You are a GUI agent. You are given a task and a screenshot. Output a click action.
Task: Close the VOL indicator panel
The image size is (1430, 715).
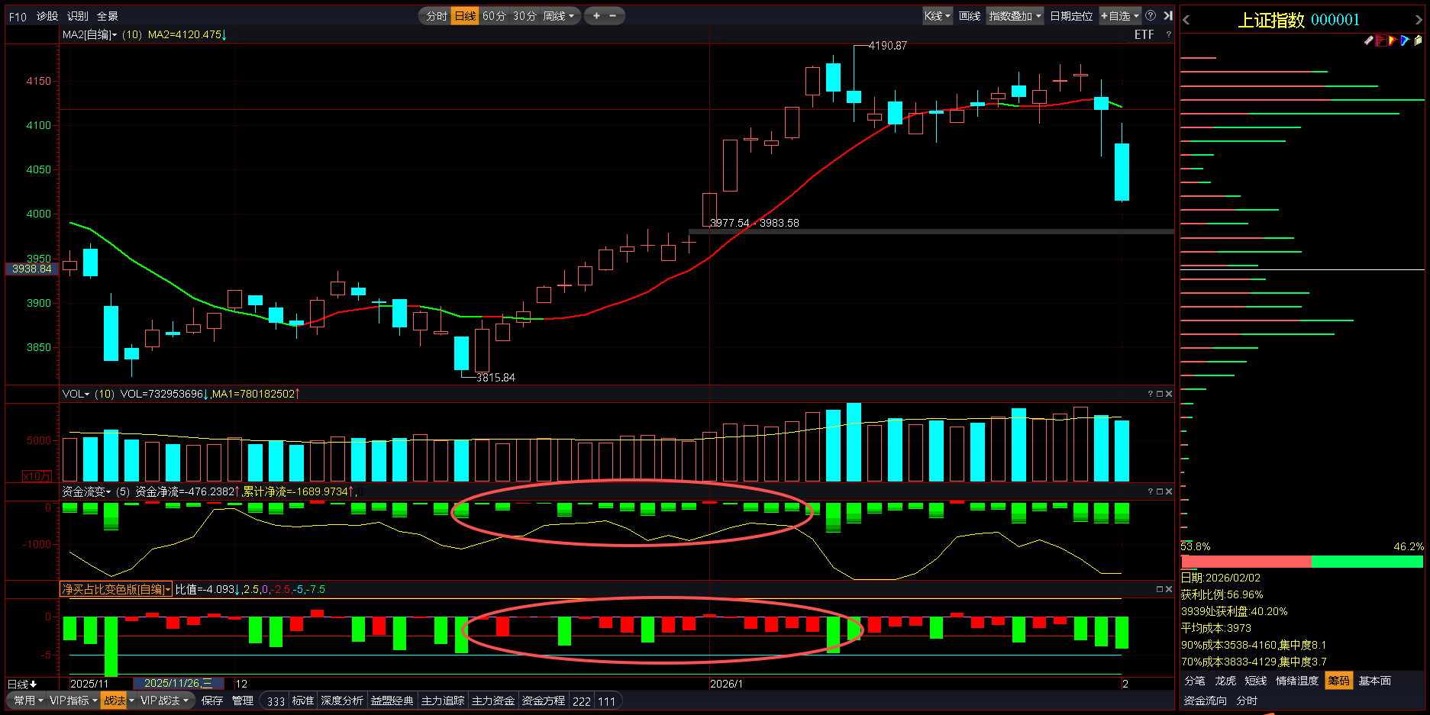(1169, 394)
